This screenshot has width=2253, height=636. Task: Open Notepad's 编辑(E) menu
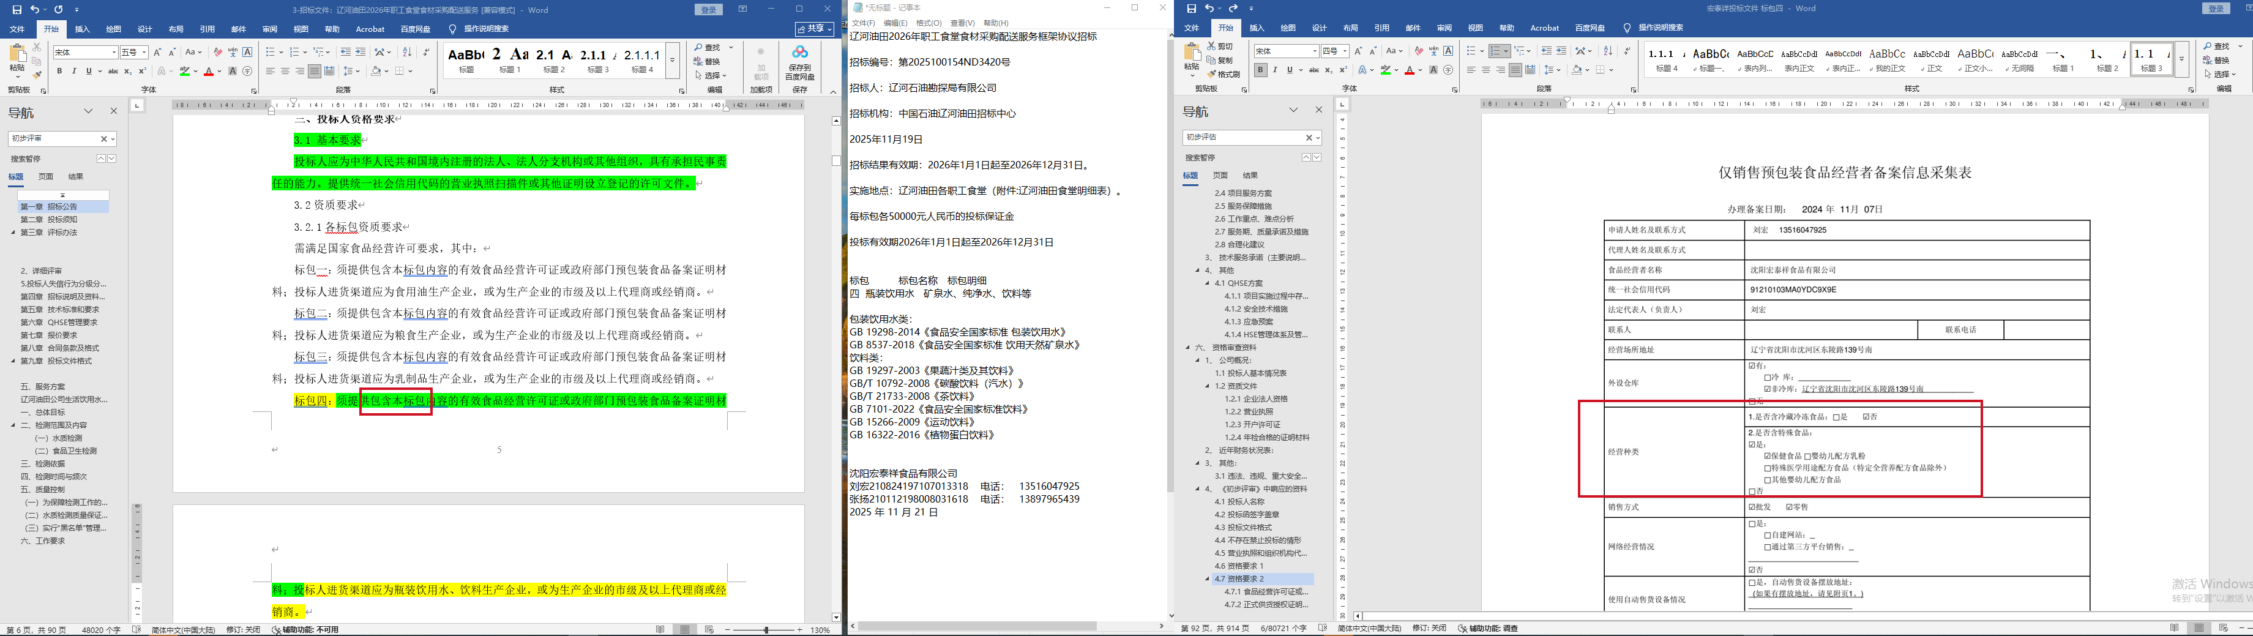(x=895, y=23)
